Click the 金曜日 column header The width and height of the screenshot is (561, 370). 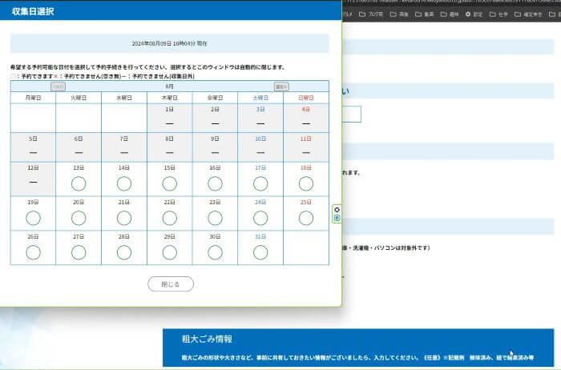coord(215,98)
